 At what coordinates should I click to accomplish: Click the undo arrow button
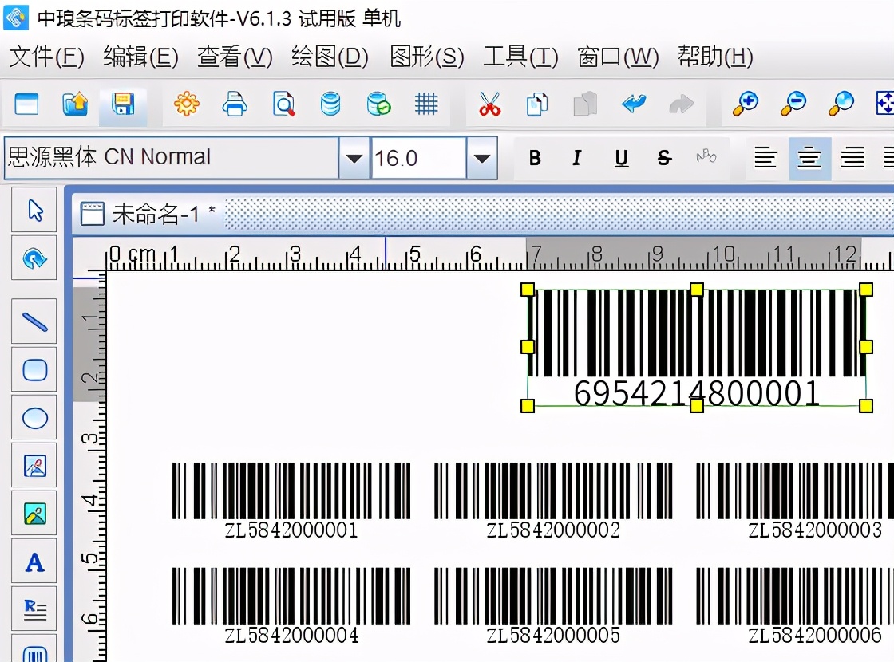[x=634, y=104]
